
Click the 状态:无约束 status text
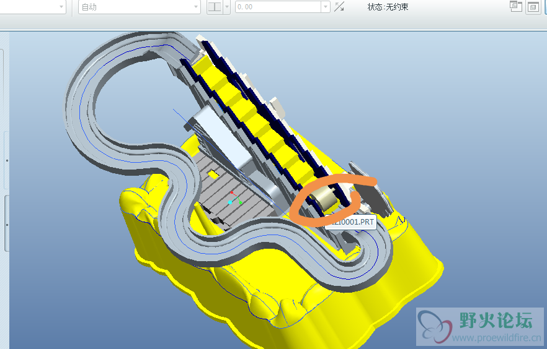388,7
